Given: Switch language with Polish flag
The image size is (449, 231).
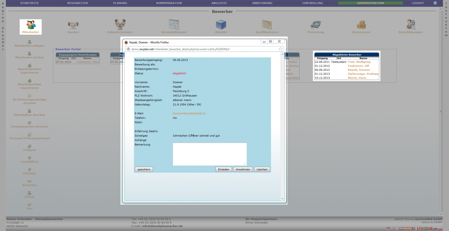Looking at the screenshot, I should coord(439,229).
